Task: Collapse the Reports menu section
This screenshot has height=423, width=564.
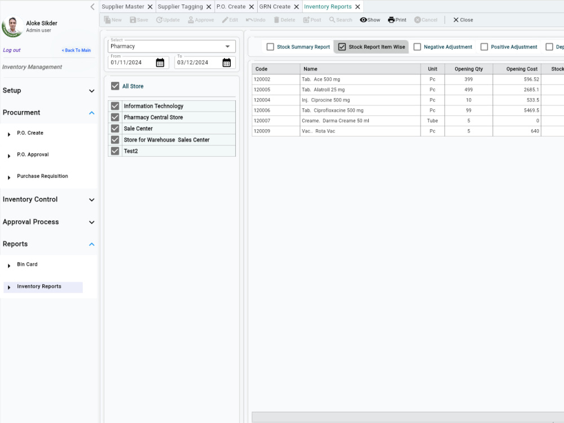Action: (49, 244)
